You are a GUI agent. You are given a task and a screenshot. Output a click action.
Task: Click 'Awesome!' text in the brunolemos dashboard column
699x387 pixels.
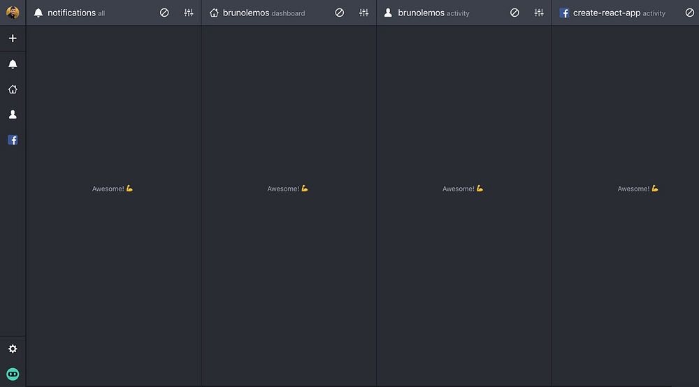(283, 189)
